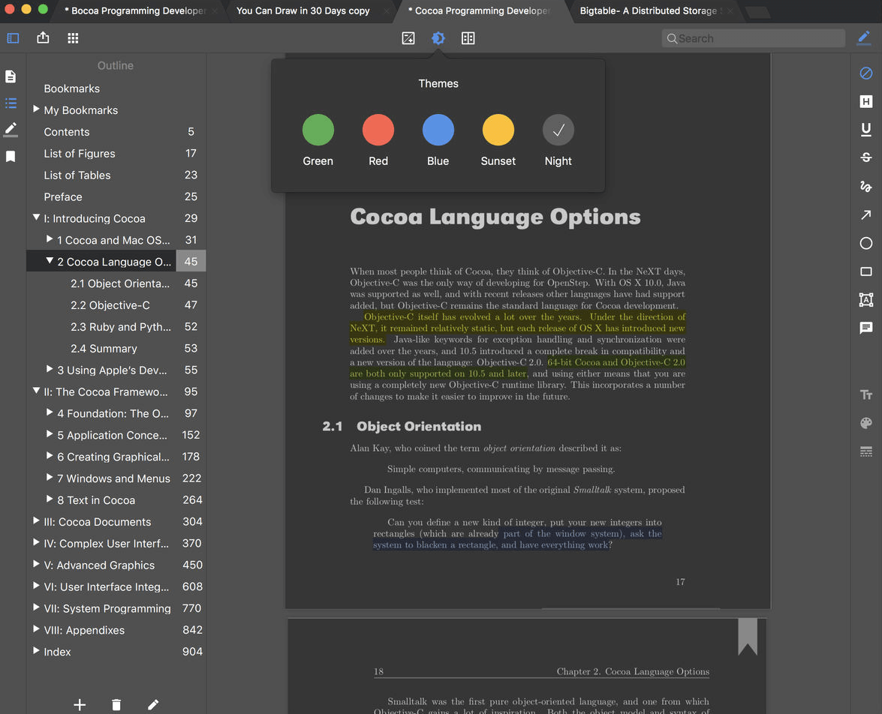Select the Strikethrough tool
Image resolution: width=882 pixels, height=714 pixels.
point(866,157)
